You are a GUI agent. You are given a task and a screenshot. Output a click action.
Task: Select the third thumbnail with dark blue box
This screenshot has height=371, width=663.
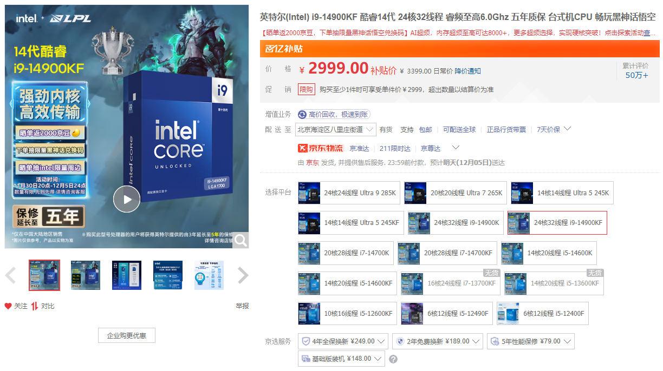[127, 275]
